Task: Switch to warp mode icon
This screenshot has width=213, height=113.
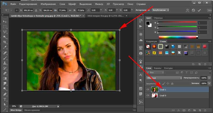Action: [188, 10]
